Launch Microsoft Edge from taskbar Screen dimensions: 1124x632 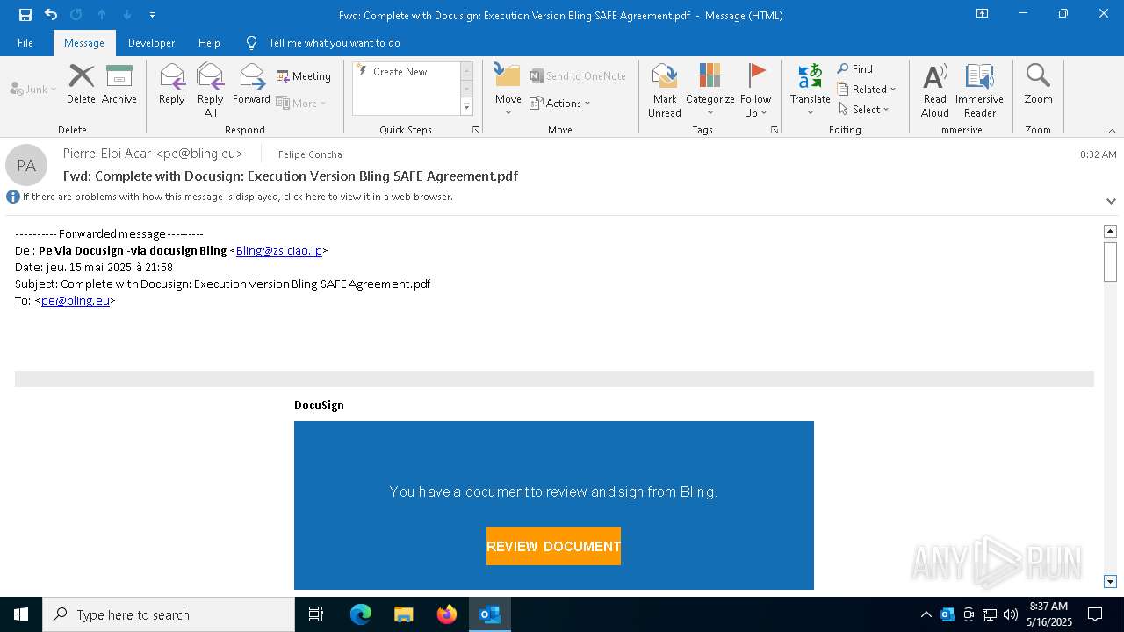pos(361,614)
